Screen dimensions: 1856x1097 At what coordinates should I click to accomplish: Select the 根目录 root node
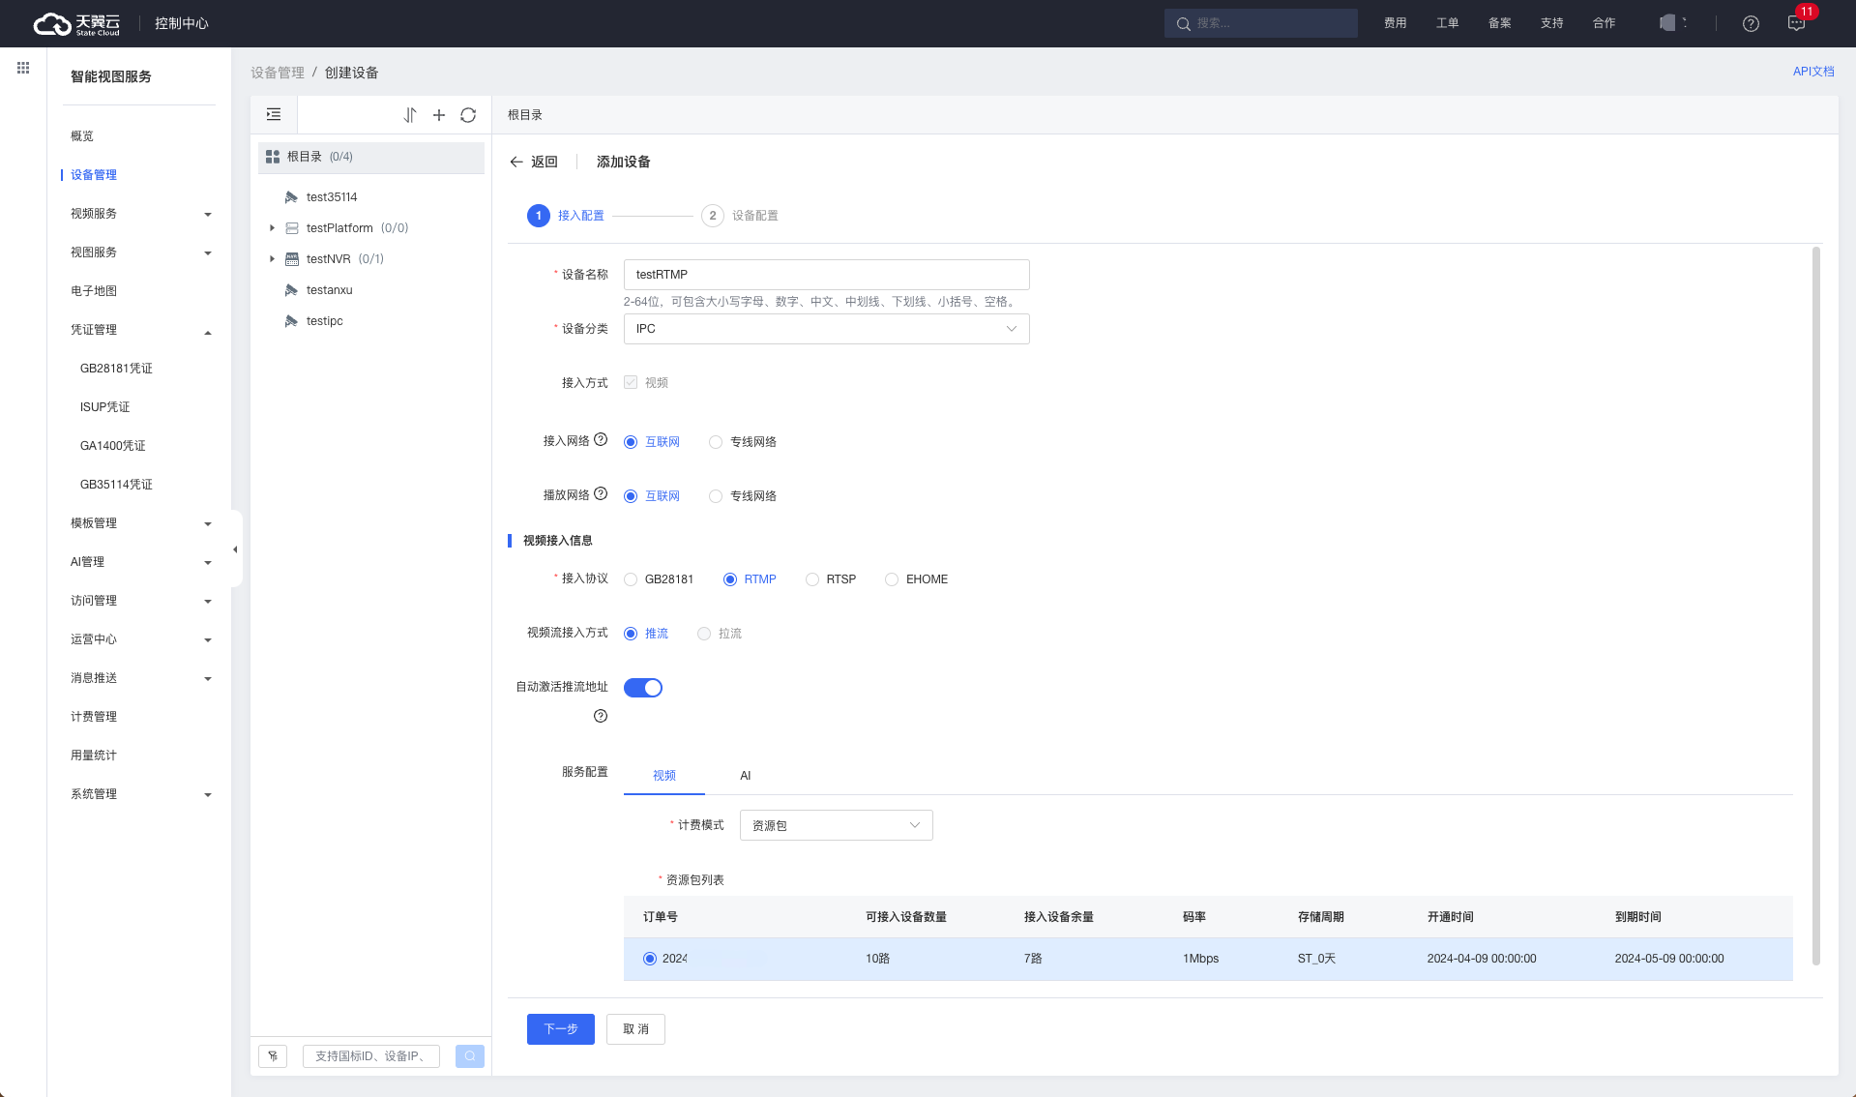(371, 157)
